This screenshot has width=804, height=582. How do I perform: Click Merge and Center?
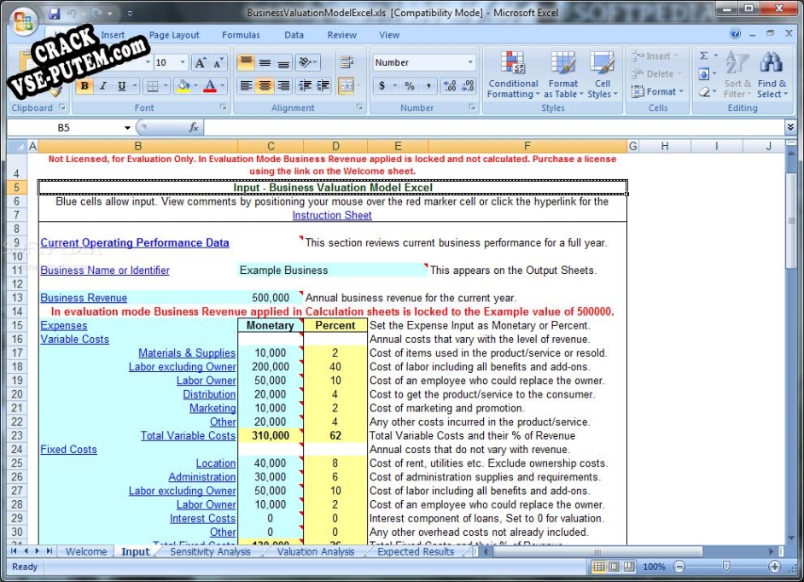point(347,85)
